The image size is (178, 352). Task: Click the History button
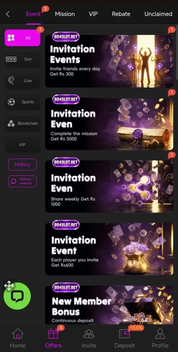(x=22, y=165)
